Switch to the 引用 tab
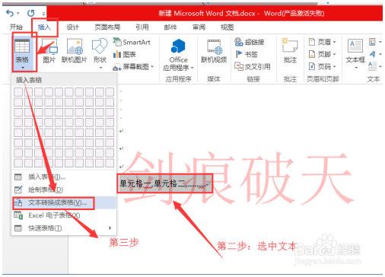Viewport: 385px width, 277px height. (x=142, y=27)
